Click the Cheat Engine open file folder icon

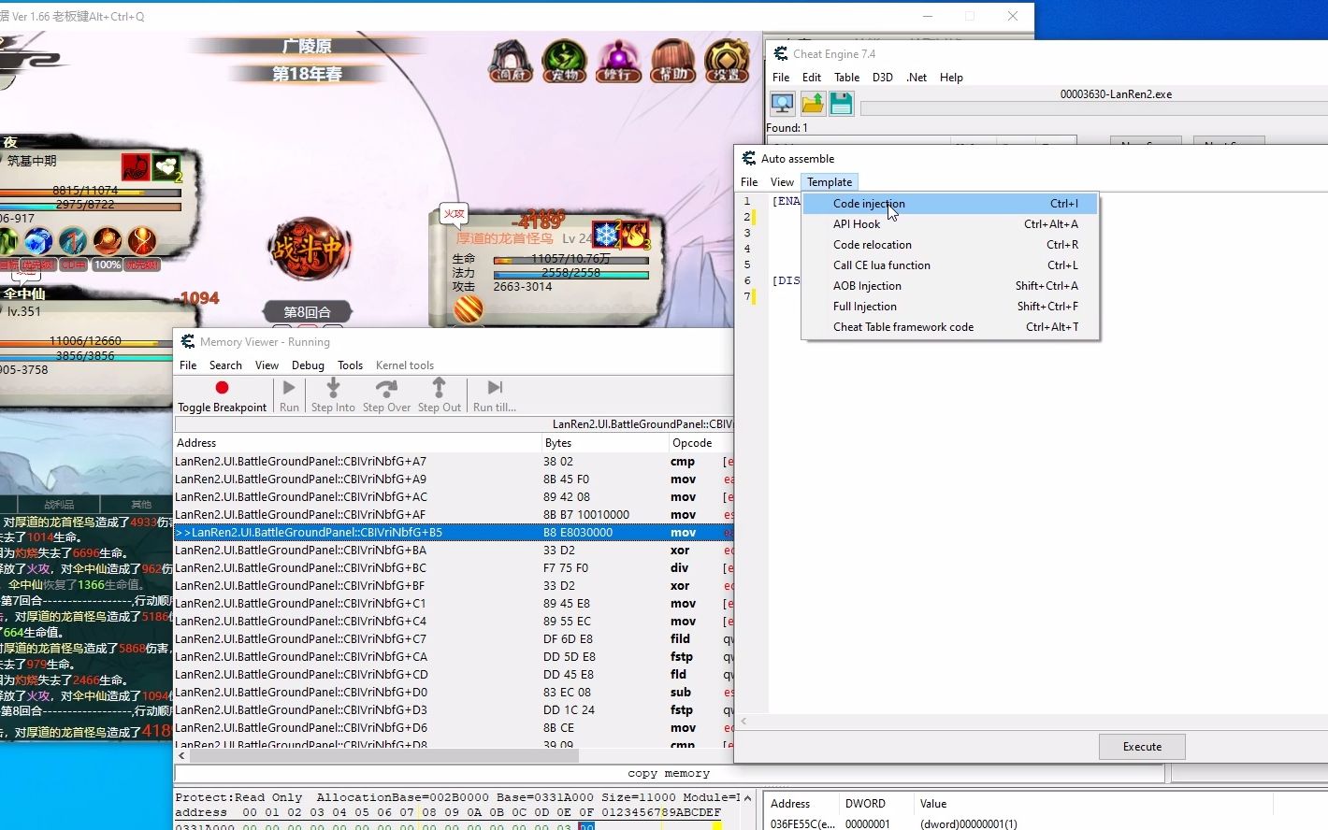812,104
